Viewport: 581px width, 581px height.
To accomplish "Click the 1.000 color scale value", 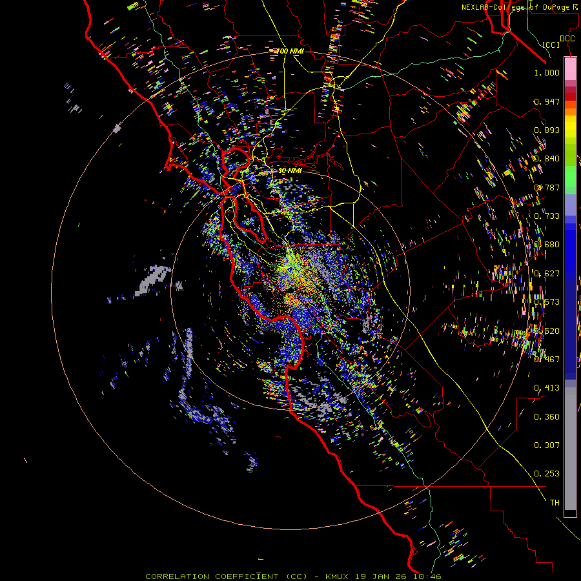I will pyautogui.click(x=547, y=72).
